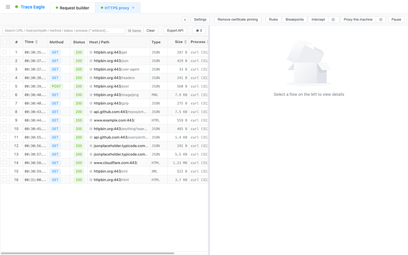Viewport: 408px width, 255px height.
Task: Check the box for flow 1
Action: coord(5,52)
